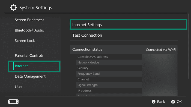The width and height of the screenshot is (191, 107).
Task: Run Test Connection
Action: (124, 35)
